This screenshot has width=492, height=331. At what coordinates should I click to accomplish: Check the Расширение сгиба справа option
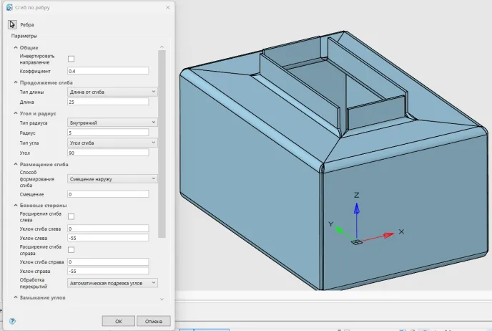tap(71, 249)
